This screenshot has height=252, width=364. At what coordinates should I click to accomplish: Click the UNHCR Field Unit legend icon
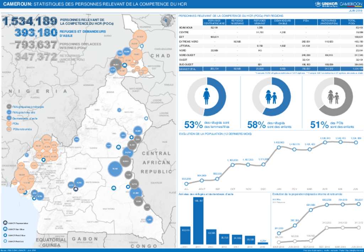5,241
